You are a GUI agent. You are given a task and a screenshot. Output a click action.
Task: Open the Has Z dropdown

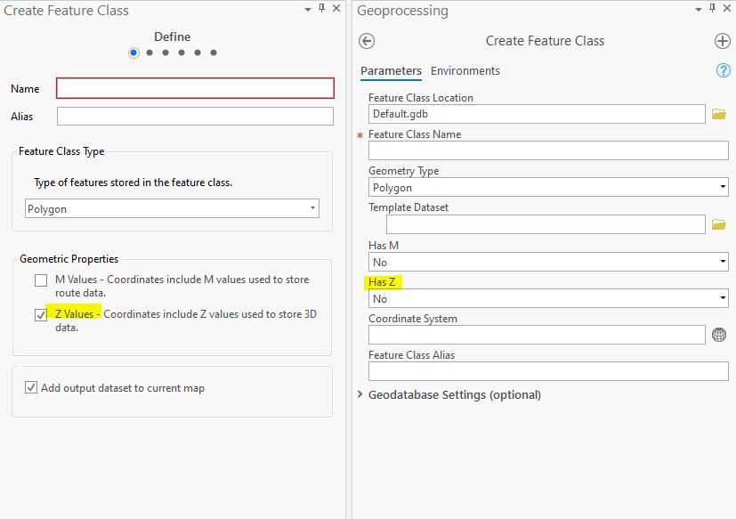548,298
